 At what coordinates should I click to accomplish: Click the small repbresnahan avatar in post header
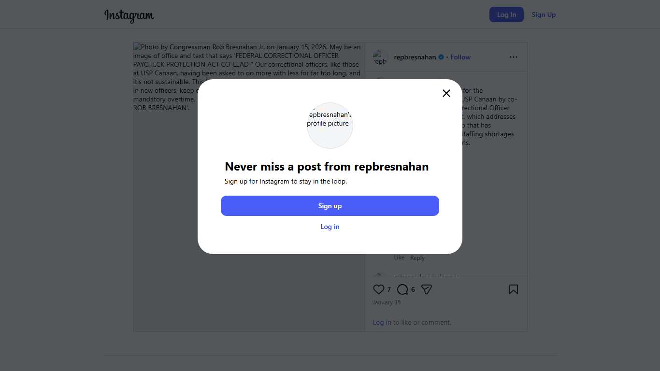[380, 57]
